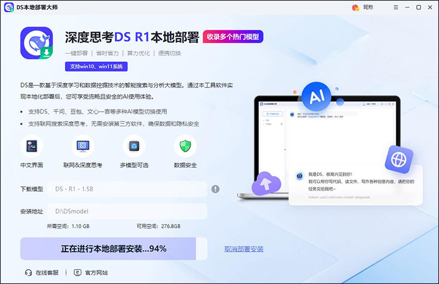Image resolution: width=439 pixels, height=284 pixels.
Task: Click the 省时省力 tagline text
Action: click(x=108, y=53)
